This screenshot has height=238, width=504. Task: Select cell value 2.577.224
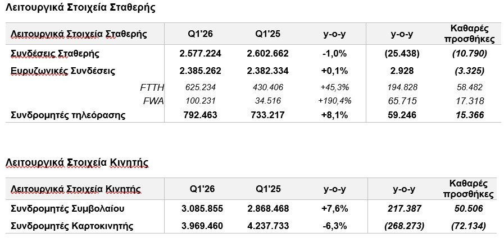(200, 54)
